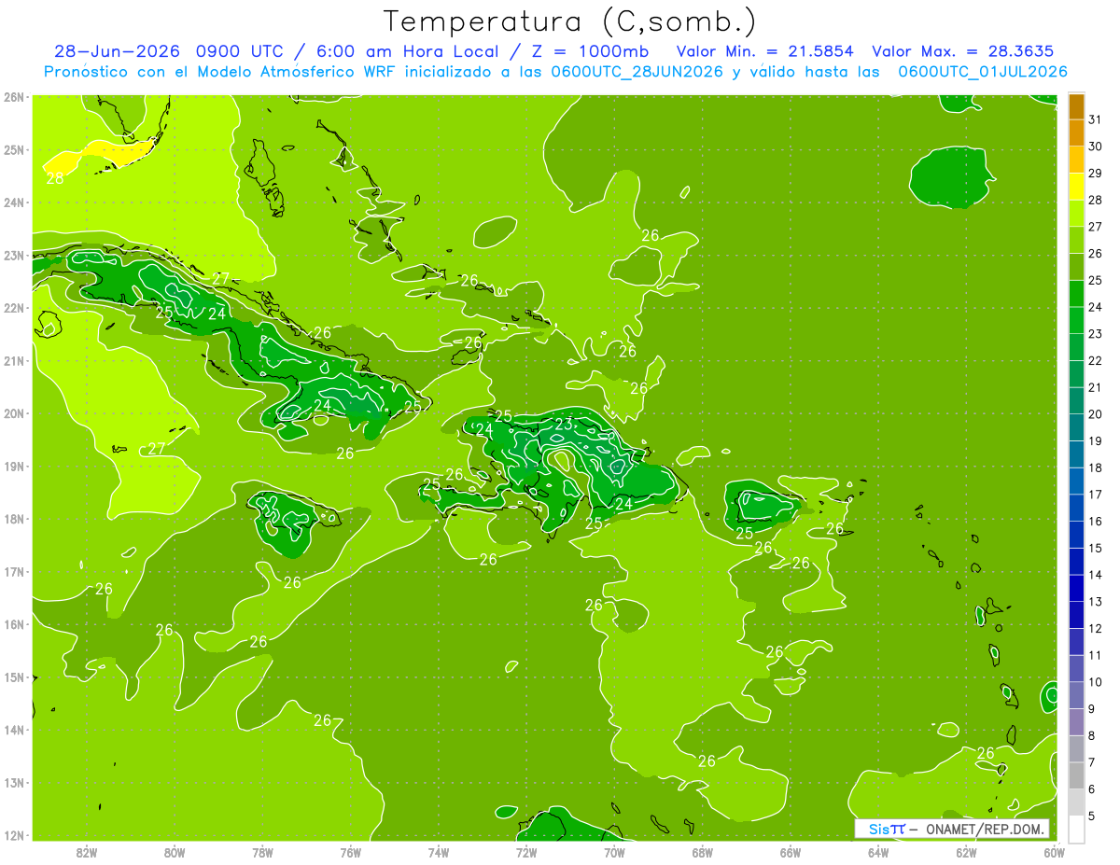Click the '20' color bar label
1120x865 pixels.
(x=1095, y=414)
